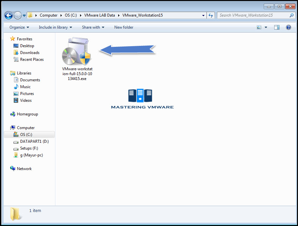This screenshot has width=298, height=226.
Task: Open the DATAPART1 (D:) drive
Action: coord(35,141)
